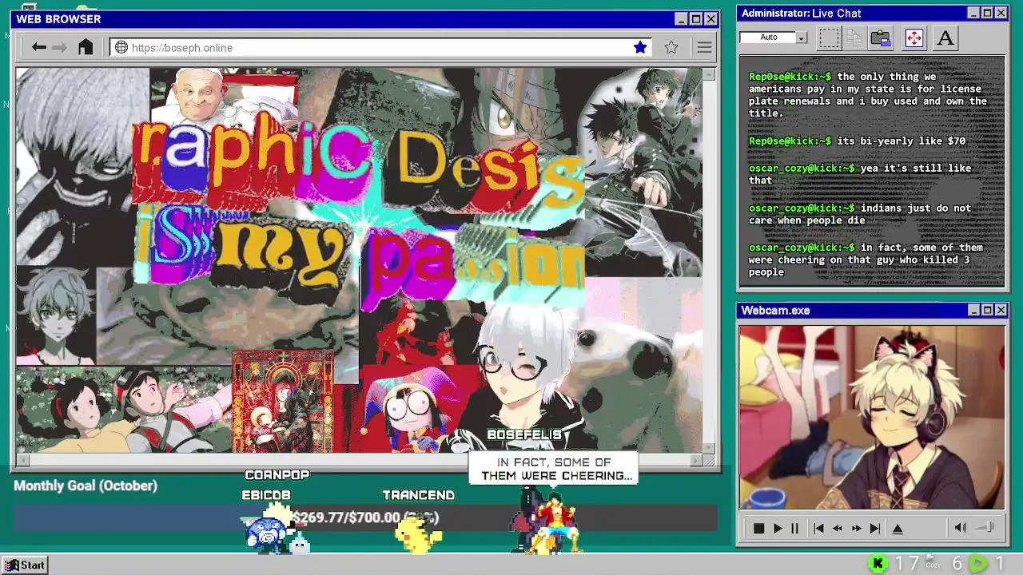This screenshot has width=1023, height=575.
Task: Open the browser hamburger menu
Action: 704,47
